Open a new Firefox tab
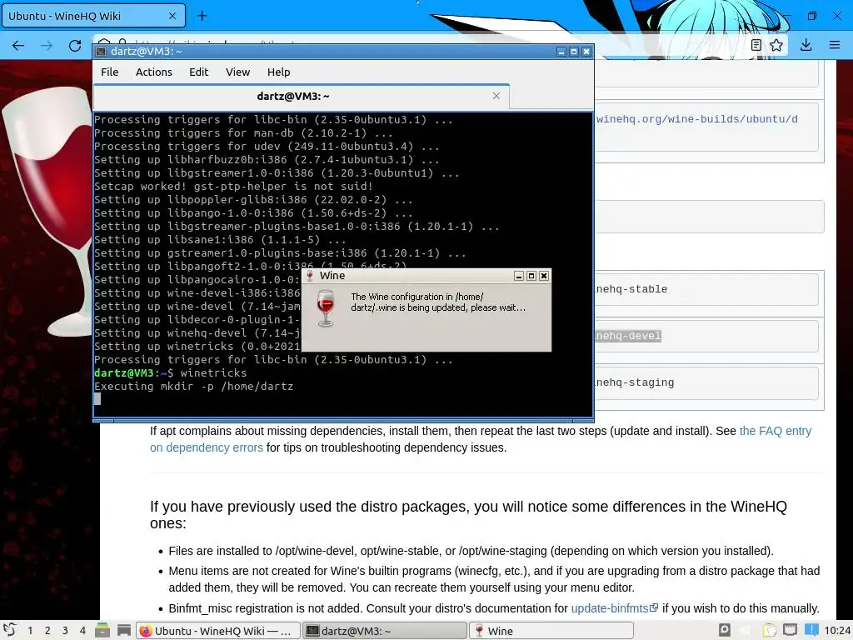 202,16
